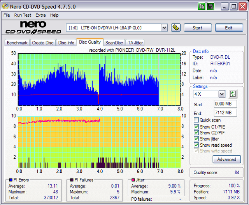Open the 4 X scan speed dropdown
This screenshot has width=249, height=205.
click(x=222, y=94)
